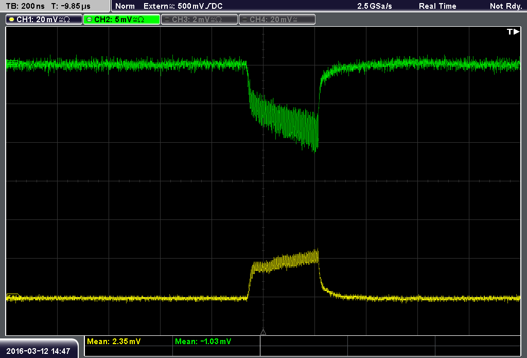Click the CH2 indicator circle
Image resolution: width=527 pixels, height=358 pixels.
tap(90, 20)
